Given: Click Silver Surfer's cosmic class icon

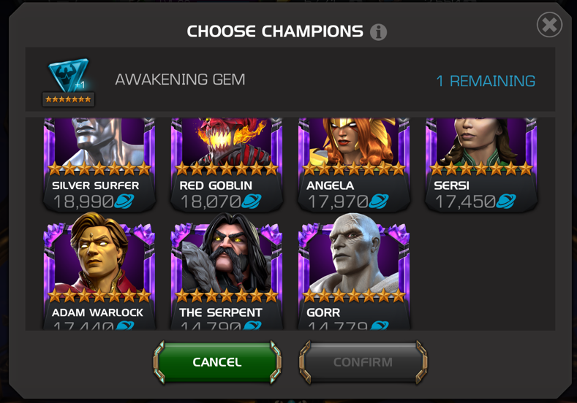Looking at the screenshot, I should click(x=124, y=201).
